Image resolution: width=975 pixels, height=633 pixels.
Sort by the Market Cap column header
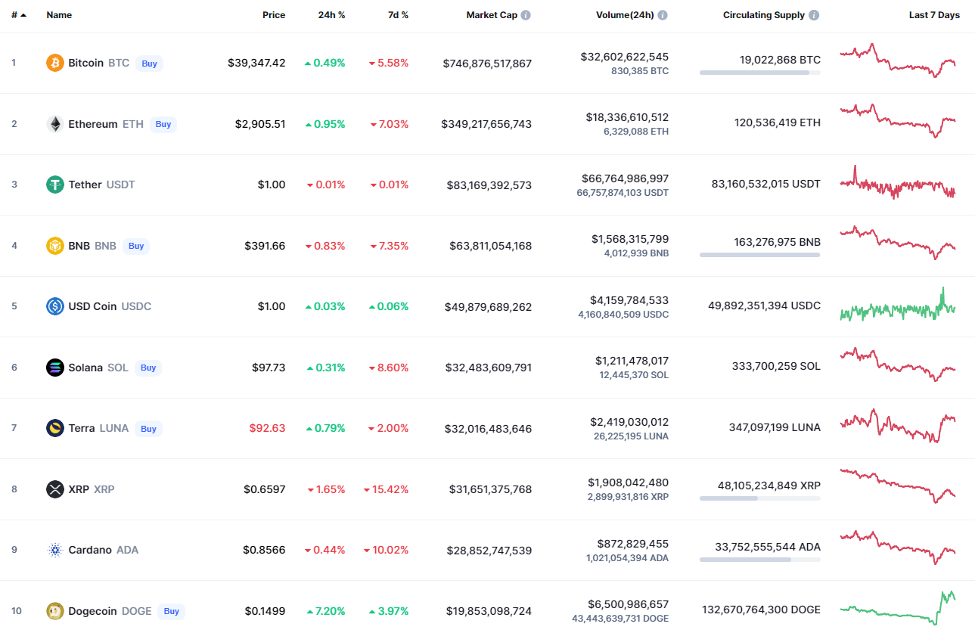coord(492,15)
